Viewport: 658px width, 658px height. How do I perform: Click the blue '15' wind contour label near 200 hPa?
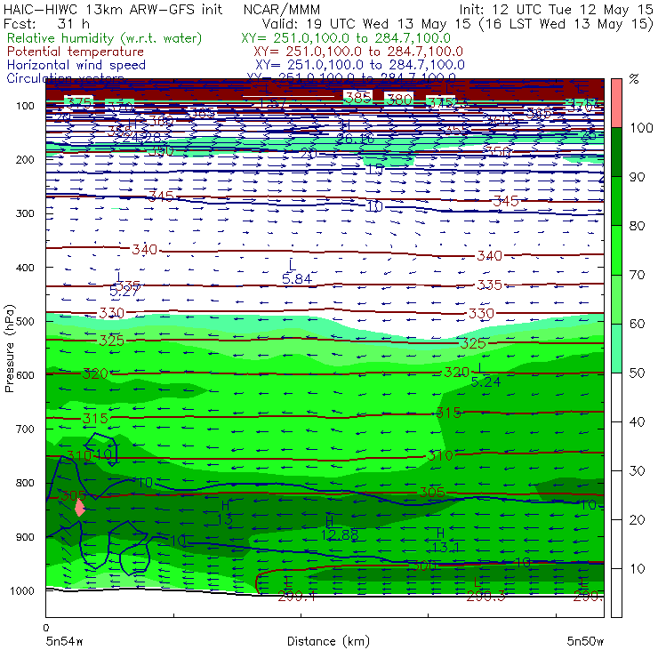pos(374,170)
